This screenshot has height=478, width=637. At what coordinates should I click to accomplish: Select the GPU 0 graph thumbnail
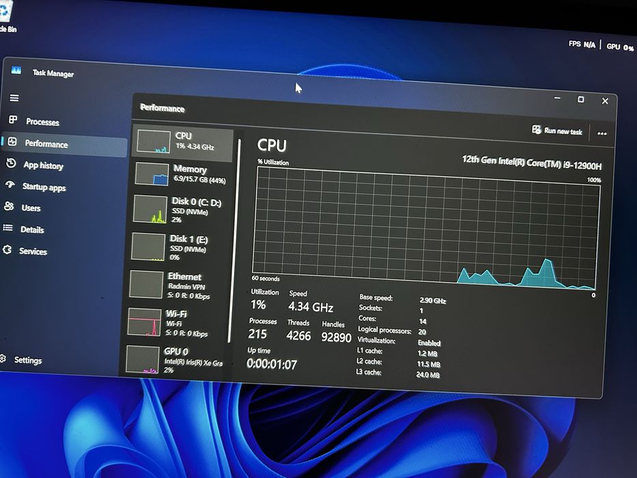click(142, 359)
